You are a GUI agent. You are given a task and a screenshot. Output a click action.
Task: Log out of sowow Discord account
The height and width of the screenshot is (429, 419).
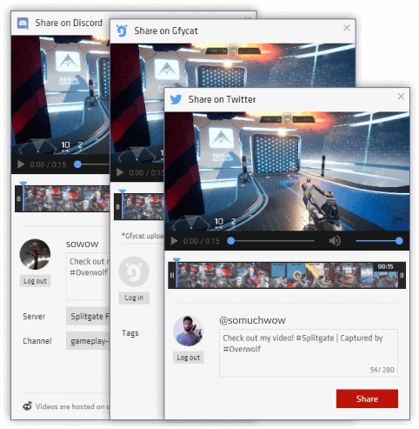[35, 281]
